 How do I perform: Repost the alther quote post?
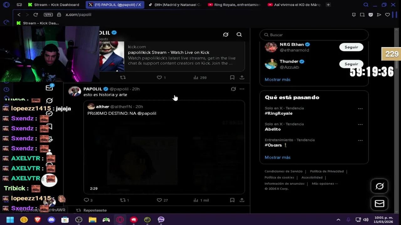pos(124,200)
